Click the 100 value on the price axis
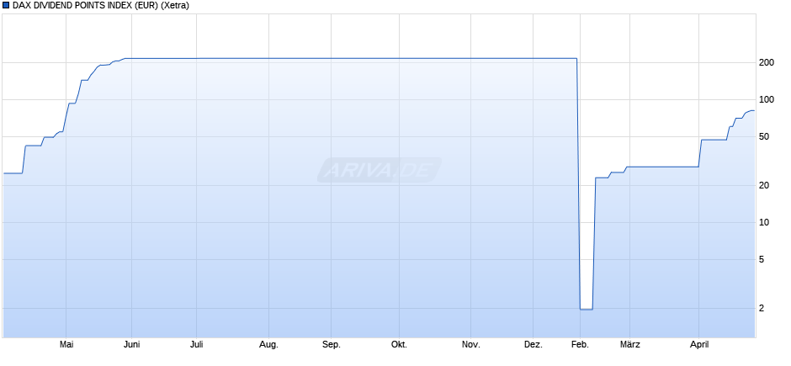Viewport: 791px width, 366px height. (766, 100)
